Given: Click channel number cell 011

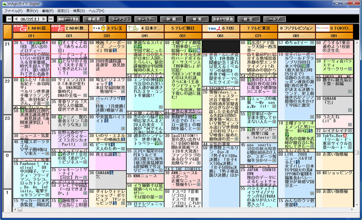Looking at the screenshot, I should pyautogui.click(x=31, y=36).
